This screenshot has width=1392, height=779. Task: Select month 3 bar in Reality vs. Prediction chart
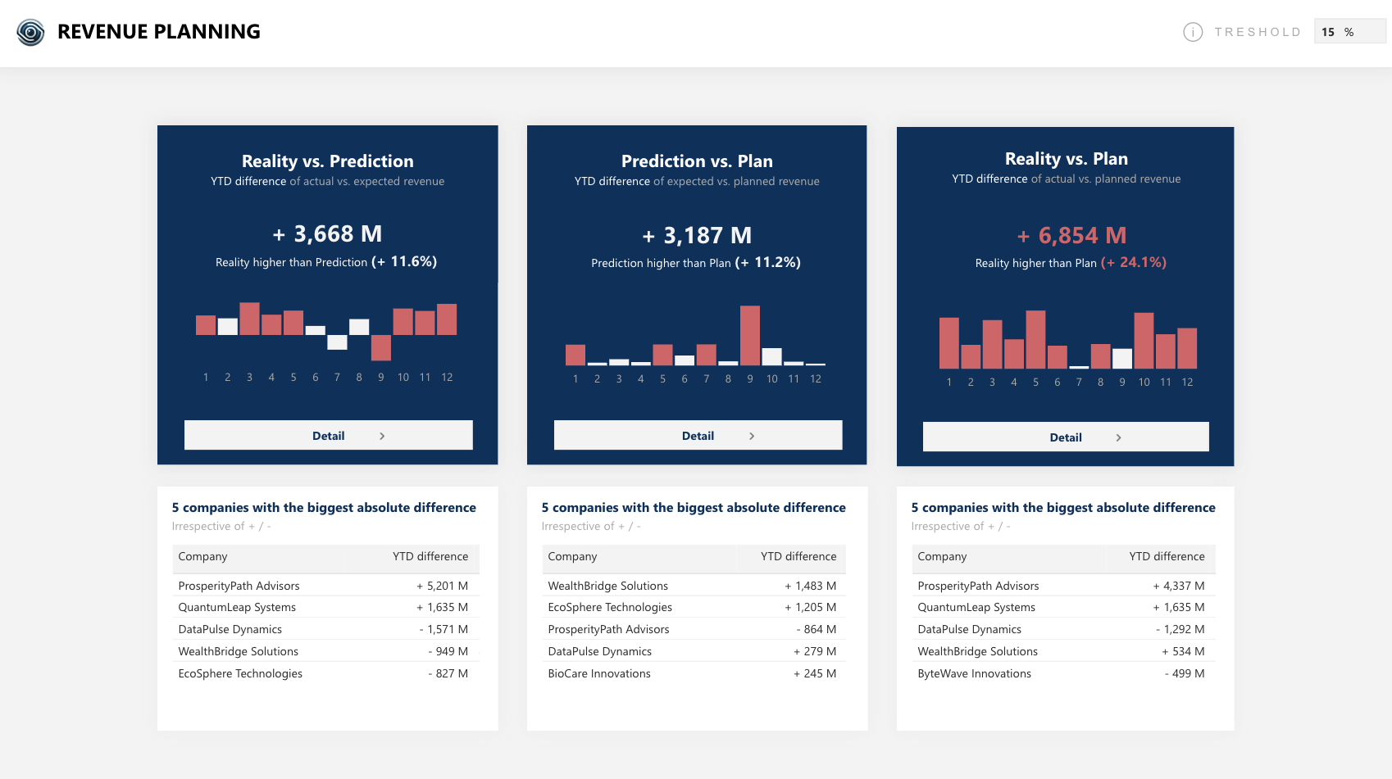249,319
